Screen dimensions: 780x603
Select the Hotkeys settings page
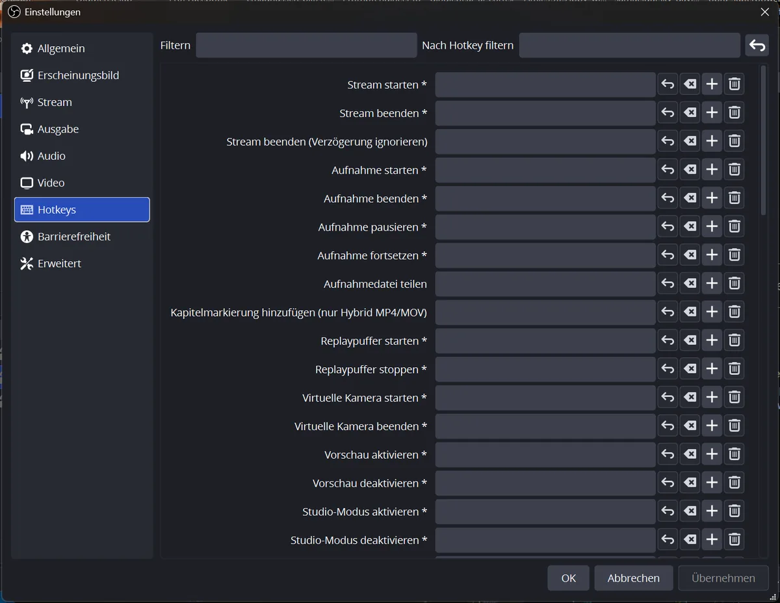[82, 210]
